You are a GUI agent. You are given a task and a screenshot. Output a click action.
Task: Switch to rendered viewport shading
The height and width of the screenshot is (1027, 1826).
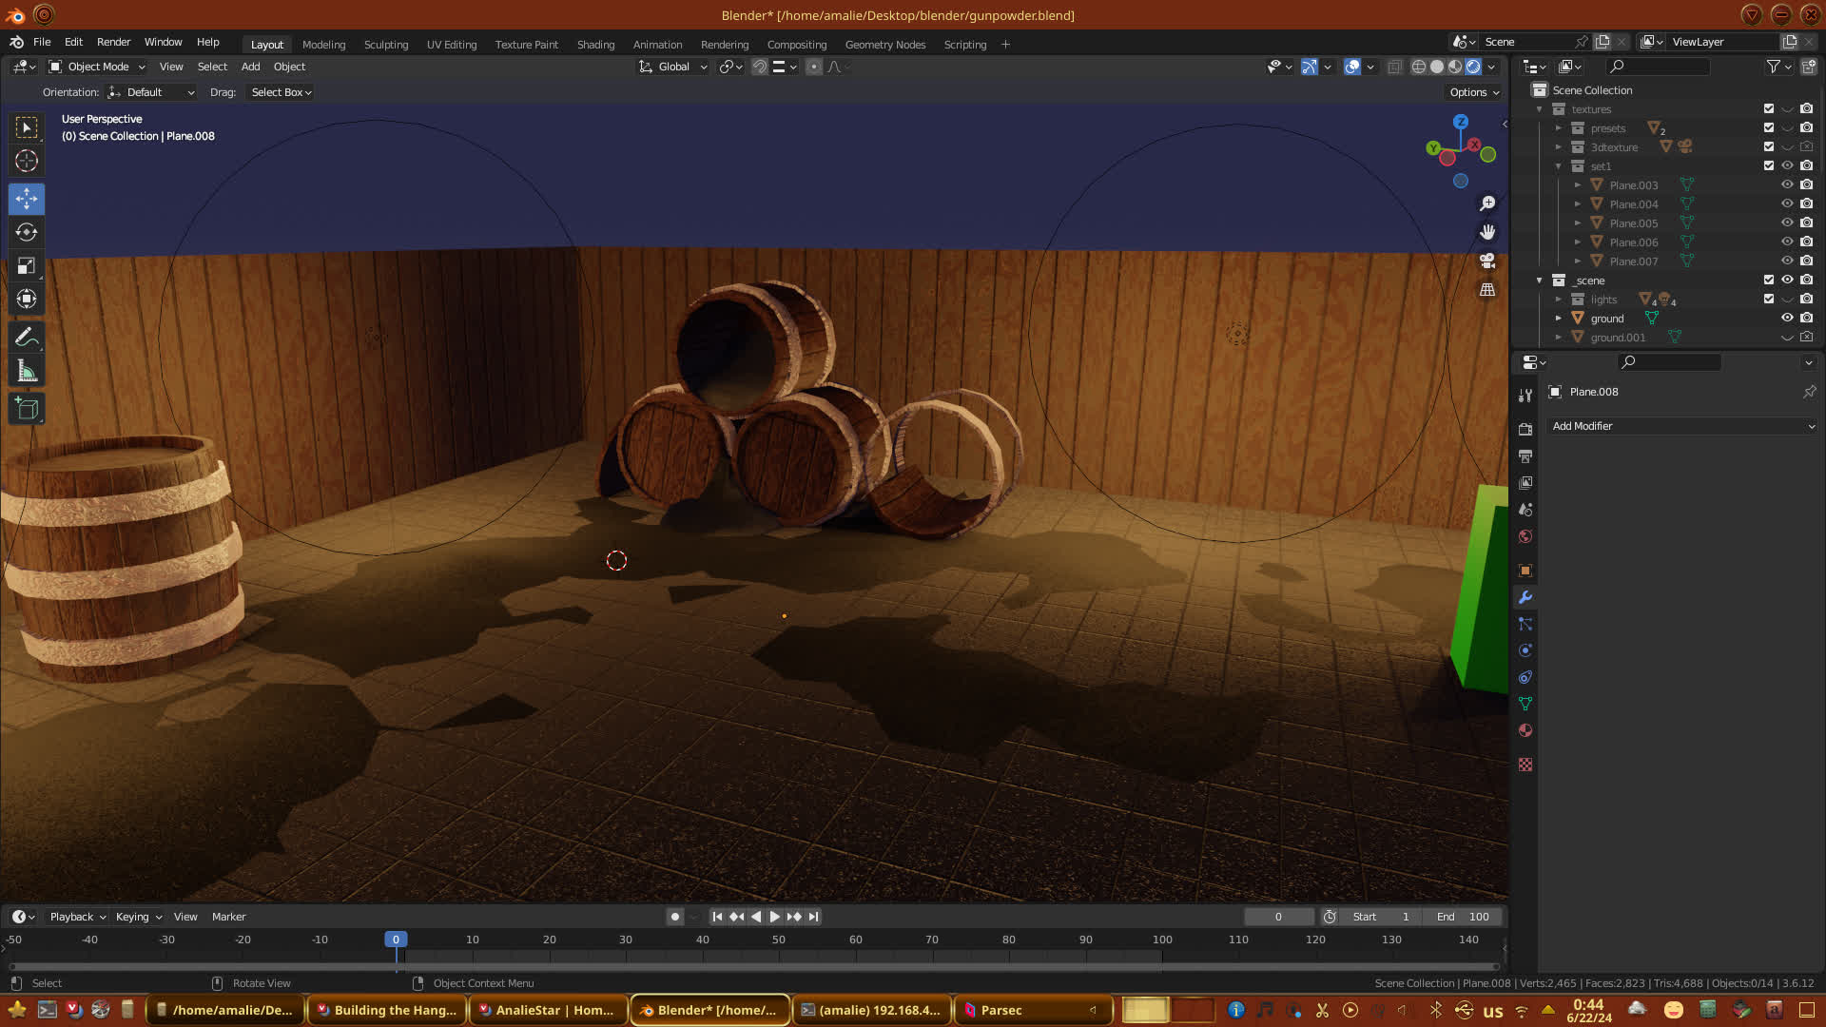[1473, 67]
